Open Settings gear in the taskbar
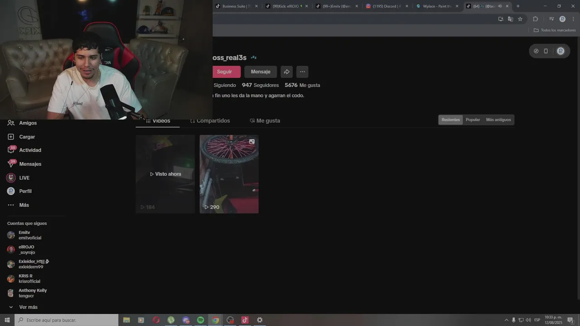This screenshot has height=326, width=580. coord(260,320)
